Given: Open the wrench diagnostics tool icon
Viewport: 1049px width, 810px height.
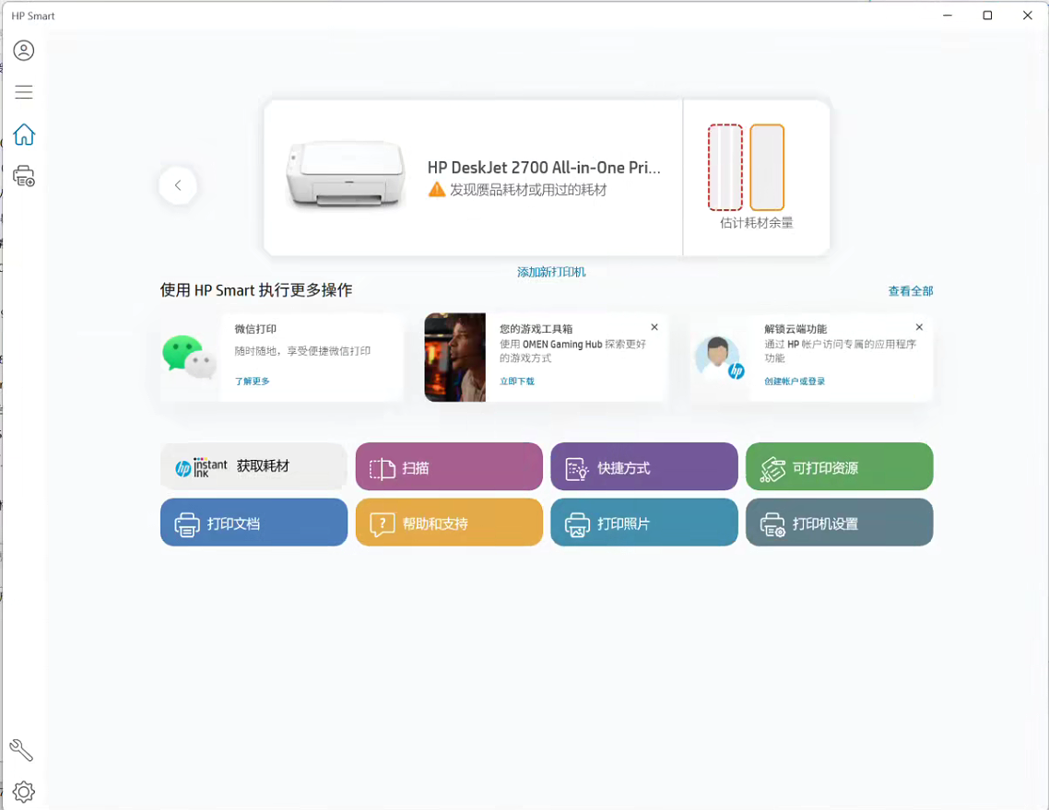Looking at the screenshot, I should [x=20, y=750].
